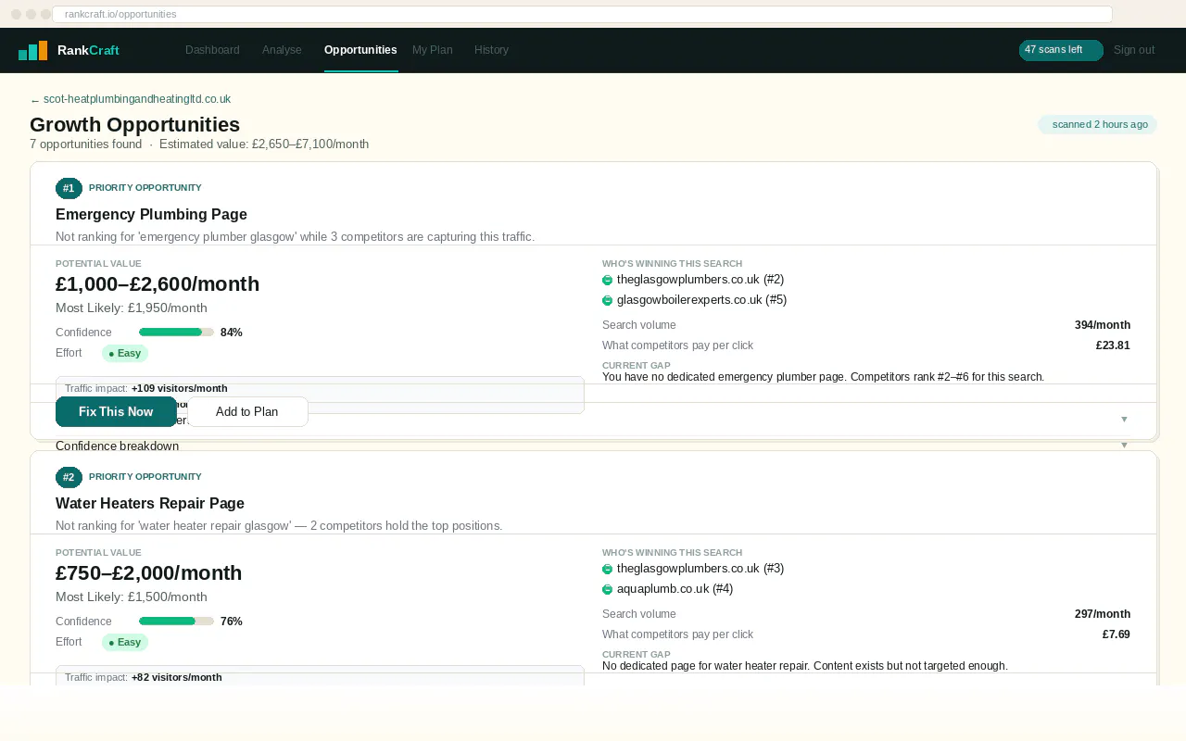The height and width of the screenshot is (741, 1186).
Task: Click the Easy effort tag for Water Heaters Repair
Action: 125,642
